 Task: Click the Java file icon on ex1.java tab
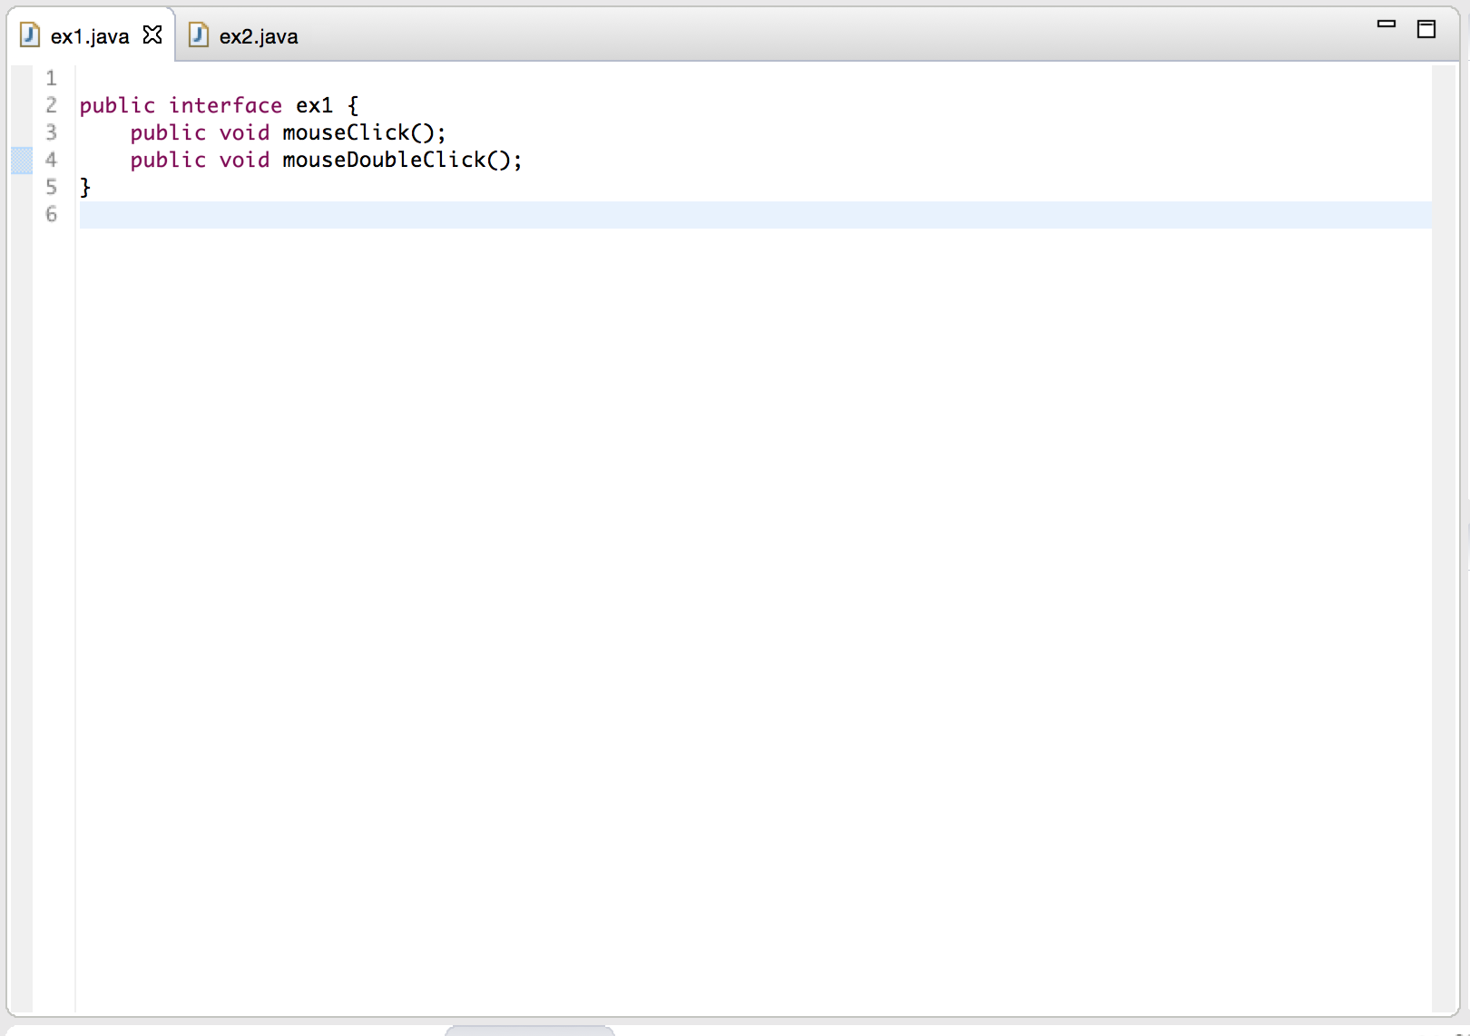[30, 35]
